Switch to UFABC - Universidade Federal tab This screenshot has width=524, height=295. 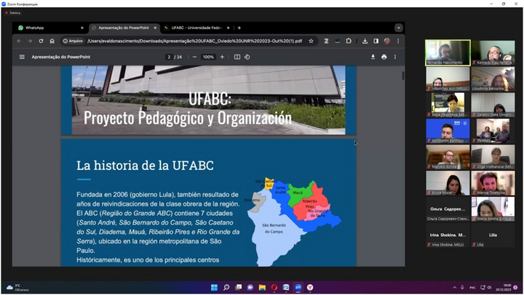pyautogui.click(x=195, y=28)
